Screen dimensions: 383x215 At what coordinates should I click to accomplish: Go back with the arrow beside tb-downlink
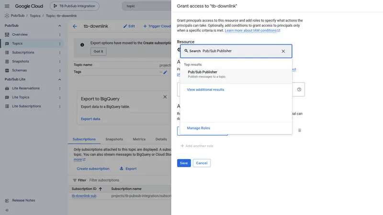tap(75, 26)
